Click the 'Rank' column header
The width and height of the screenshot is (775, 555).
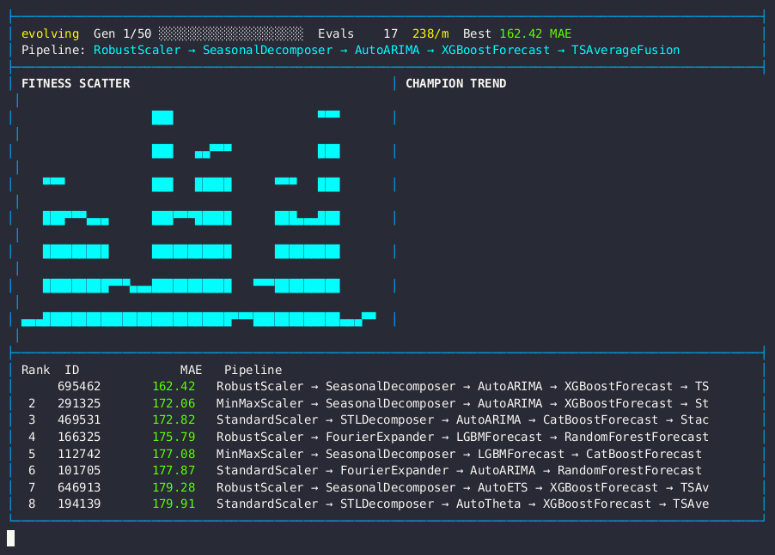click(x=35, y=370)
